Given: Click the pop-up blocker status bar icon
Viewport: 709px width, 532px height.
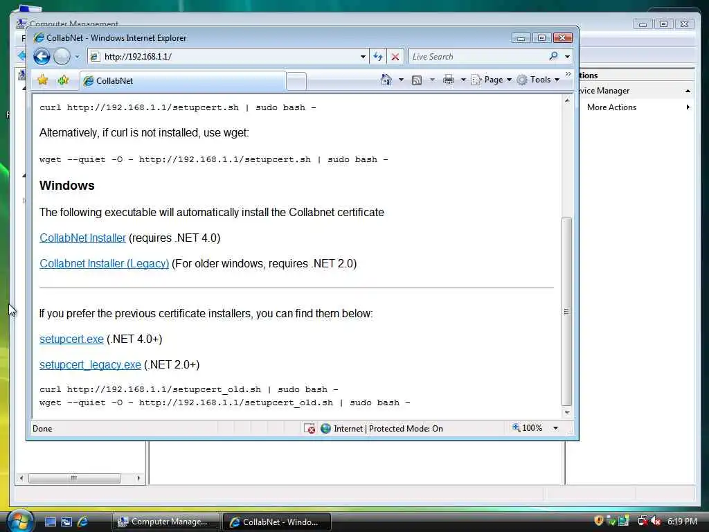Looking at the screenshot, I should pos(309,428).
